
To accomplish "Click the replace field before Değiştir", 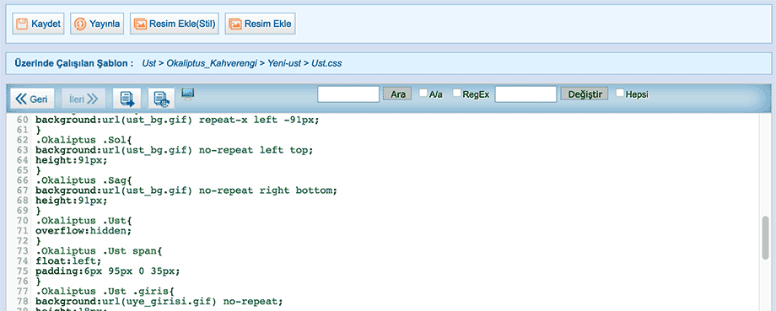I will tap(525, 94).
